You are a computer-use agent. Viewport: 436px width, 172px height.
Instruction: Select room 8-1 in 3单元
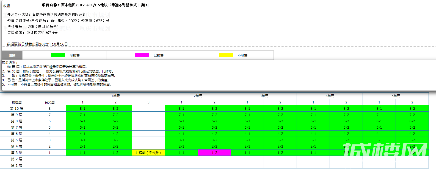click(247, 109)
